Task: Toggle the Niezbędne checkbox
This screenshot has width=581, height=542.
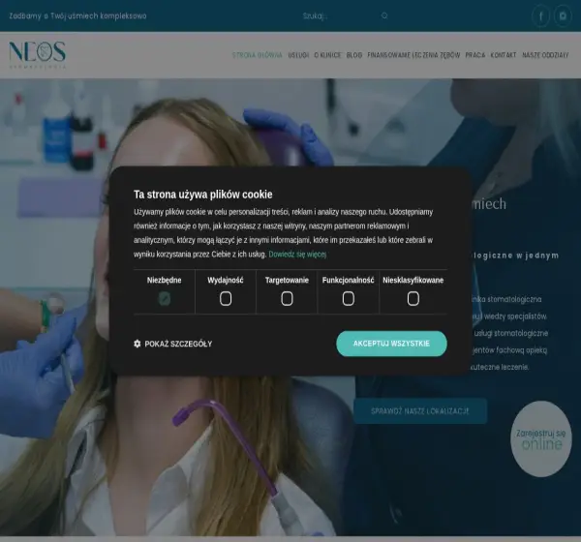Action: pyautogui.click(x=165, y=298)
